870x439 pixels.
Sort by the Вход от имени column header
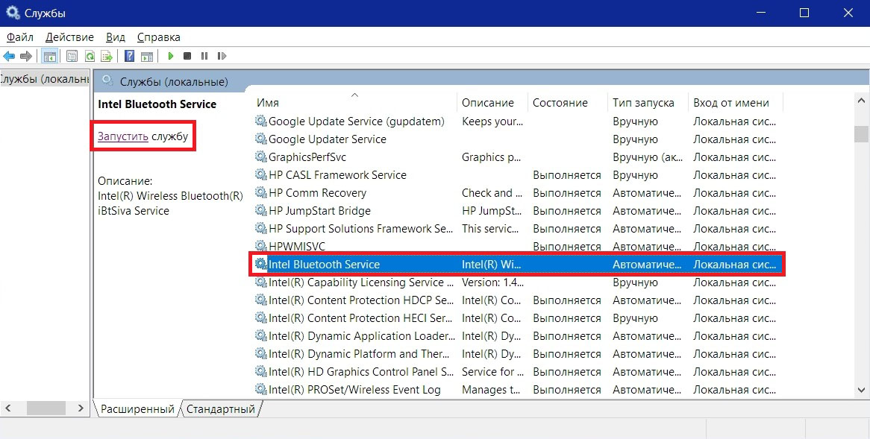click(x=736, y=103)
